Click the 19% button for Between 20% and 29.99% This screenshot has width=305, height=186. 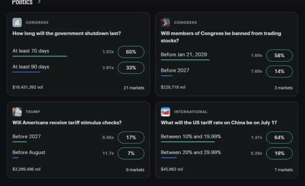click(279, 154)
